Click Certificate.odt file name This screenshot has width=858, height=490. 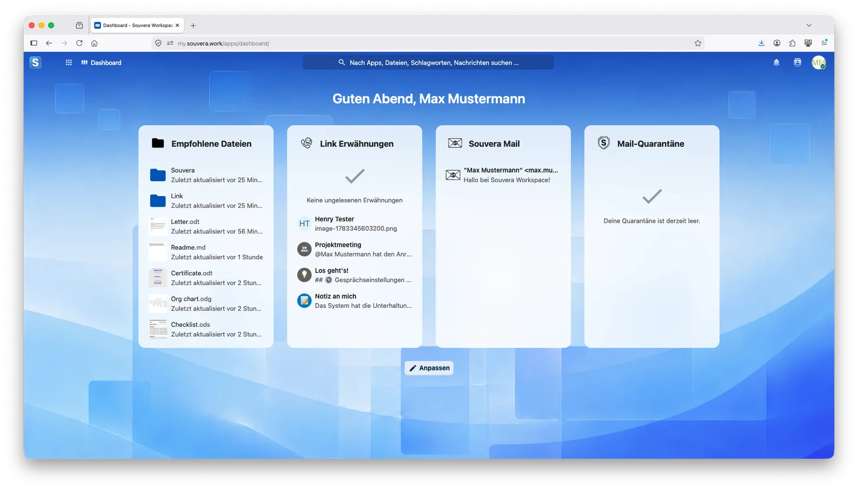click(x=191, y=273)
